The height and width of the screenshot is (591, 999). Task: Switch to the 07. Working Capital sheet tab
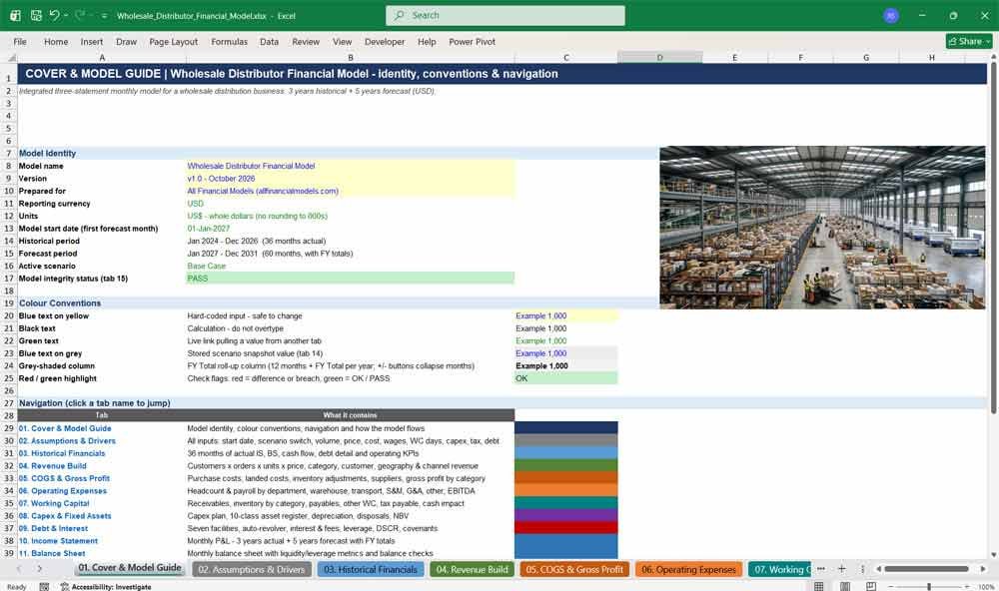[x=780, y=569]
